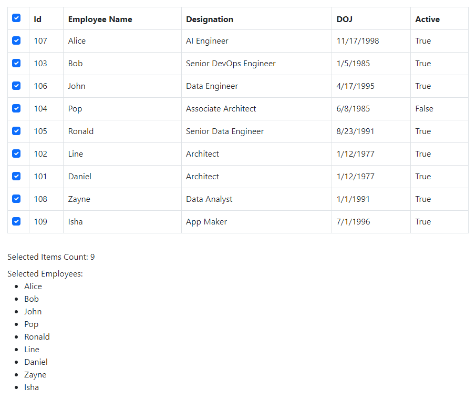
Task: Uncheck the checkbox for Pop
Action: pos(16,108)
